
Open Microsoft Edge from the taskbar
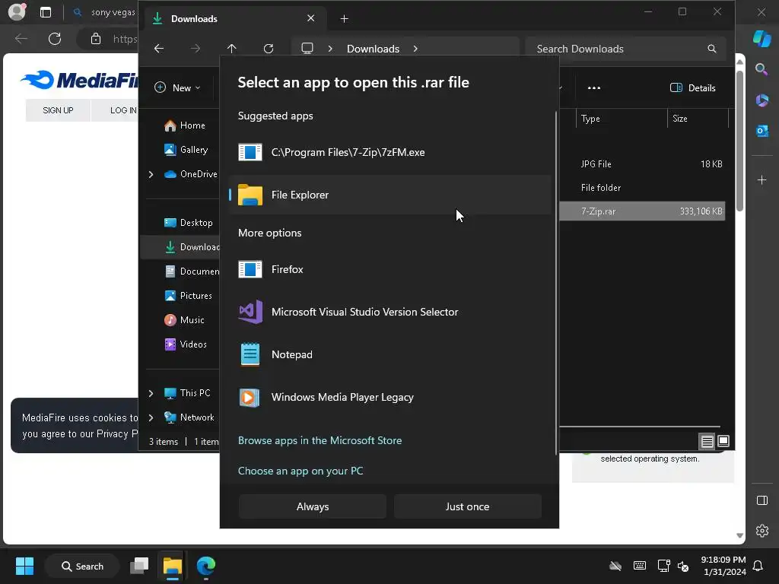[x=205, y=566]
